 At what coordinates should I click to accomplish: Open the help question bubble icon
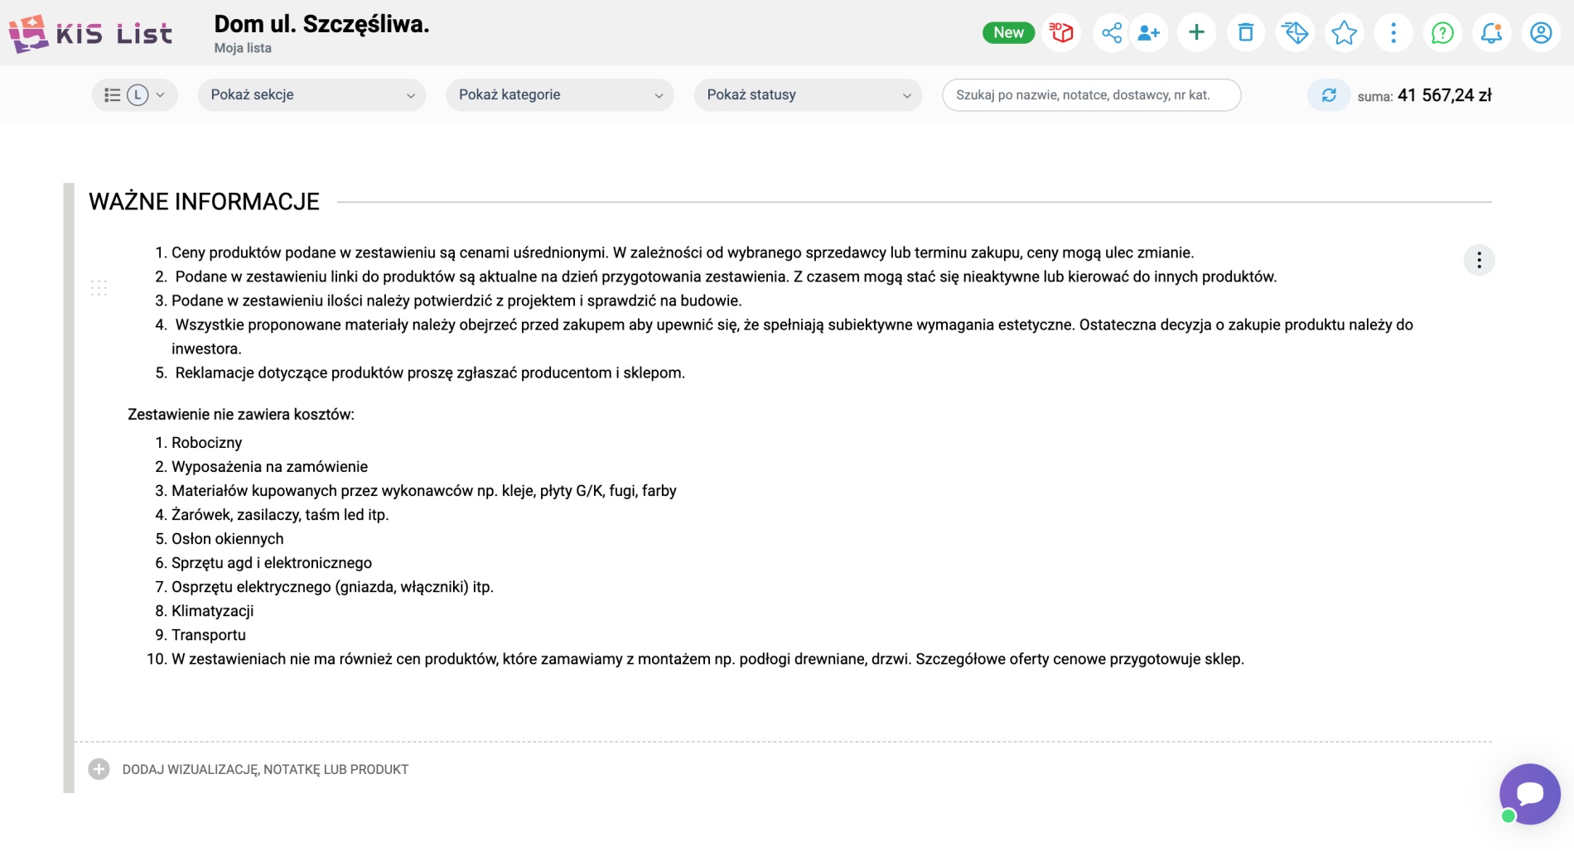(1442, 33)
